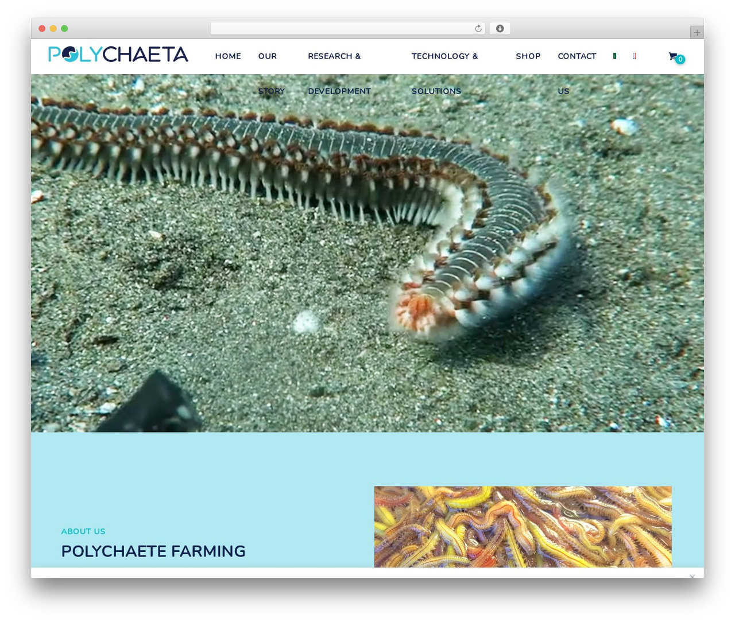The image size is (735, 622).
Task: Select the second language flag icon
Action: [635, 56]
